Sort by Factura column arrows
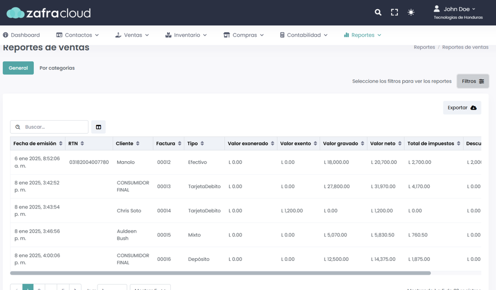This screenshot has width=496, height=290. [180, 143]
